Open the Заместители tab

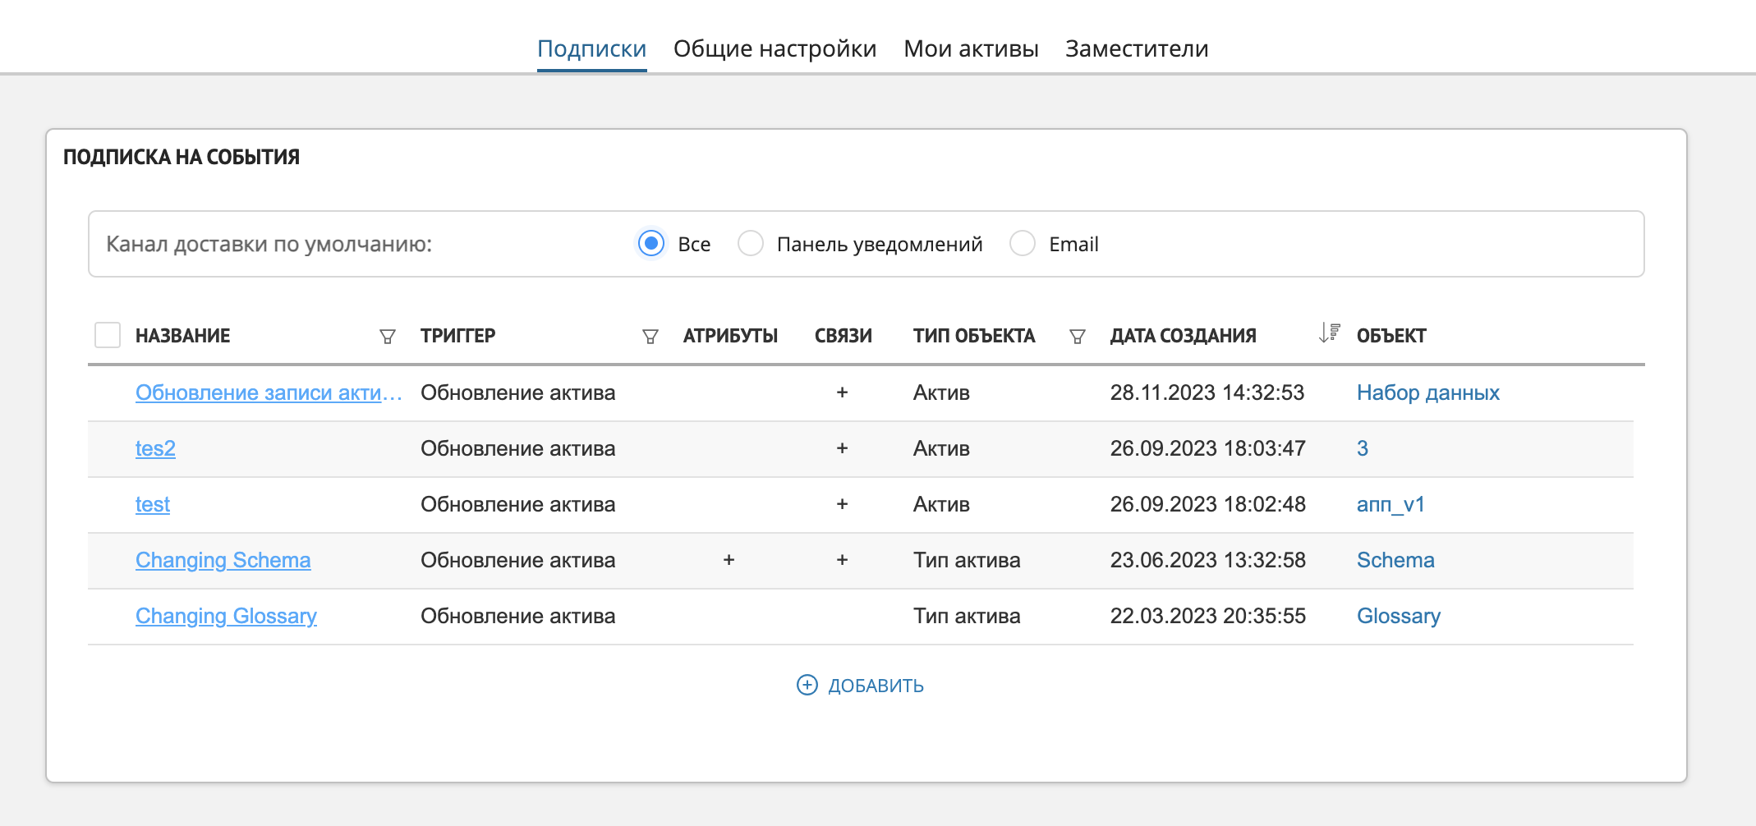1137,48
